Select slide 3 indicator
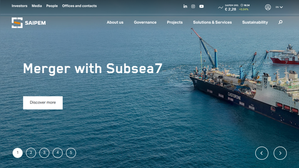This screenshot has width=299, height=168. click(x=44, y=153)
